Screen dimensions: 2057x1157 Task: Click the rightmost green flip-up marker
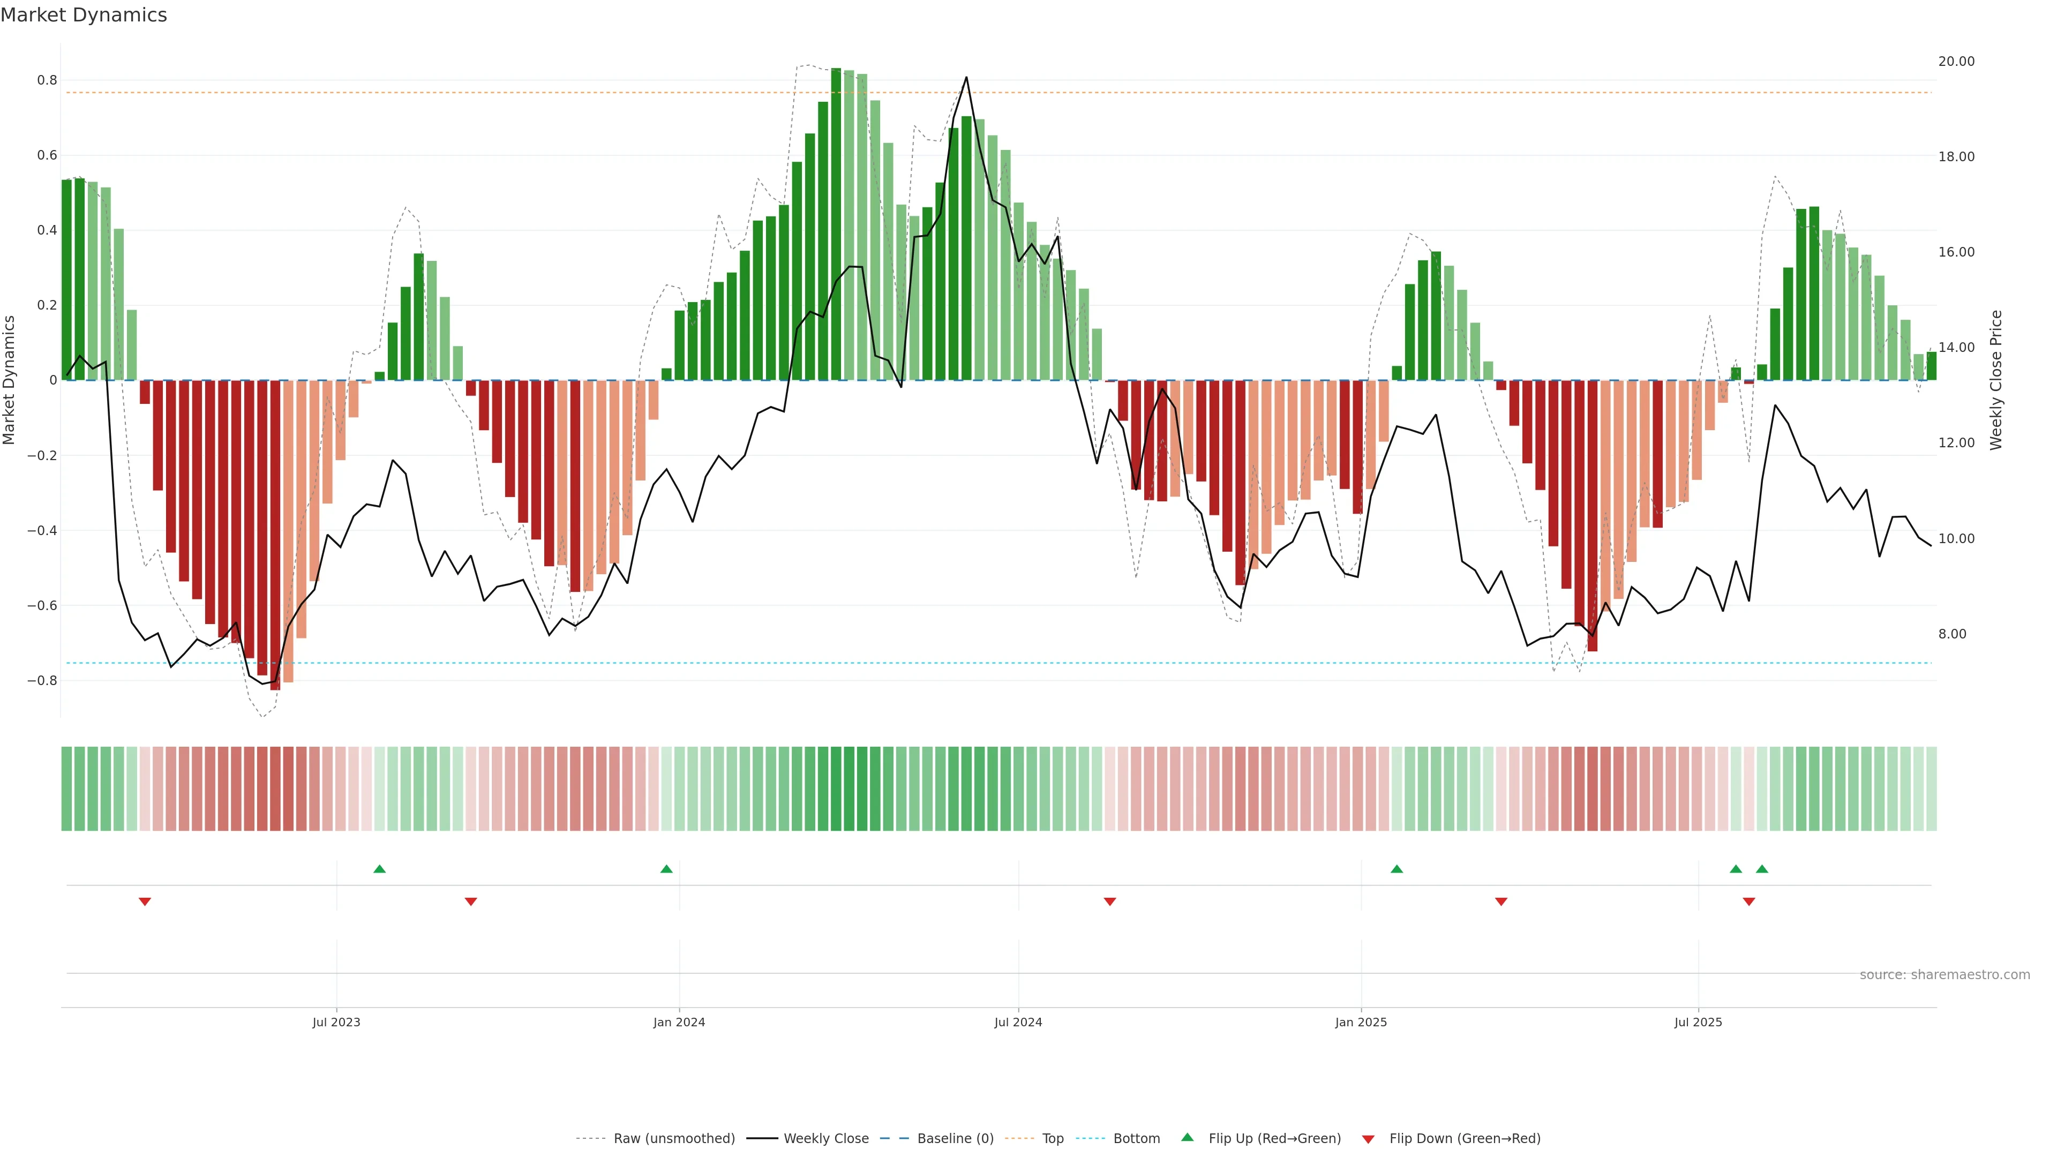click(1761, 869)
